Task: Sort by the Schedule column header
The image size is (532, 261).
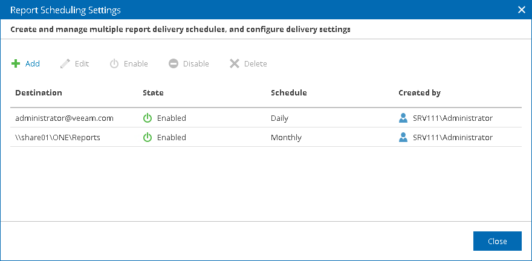Action: pyautogui.click(x=289, y=93)
